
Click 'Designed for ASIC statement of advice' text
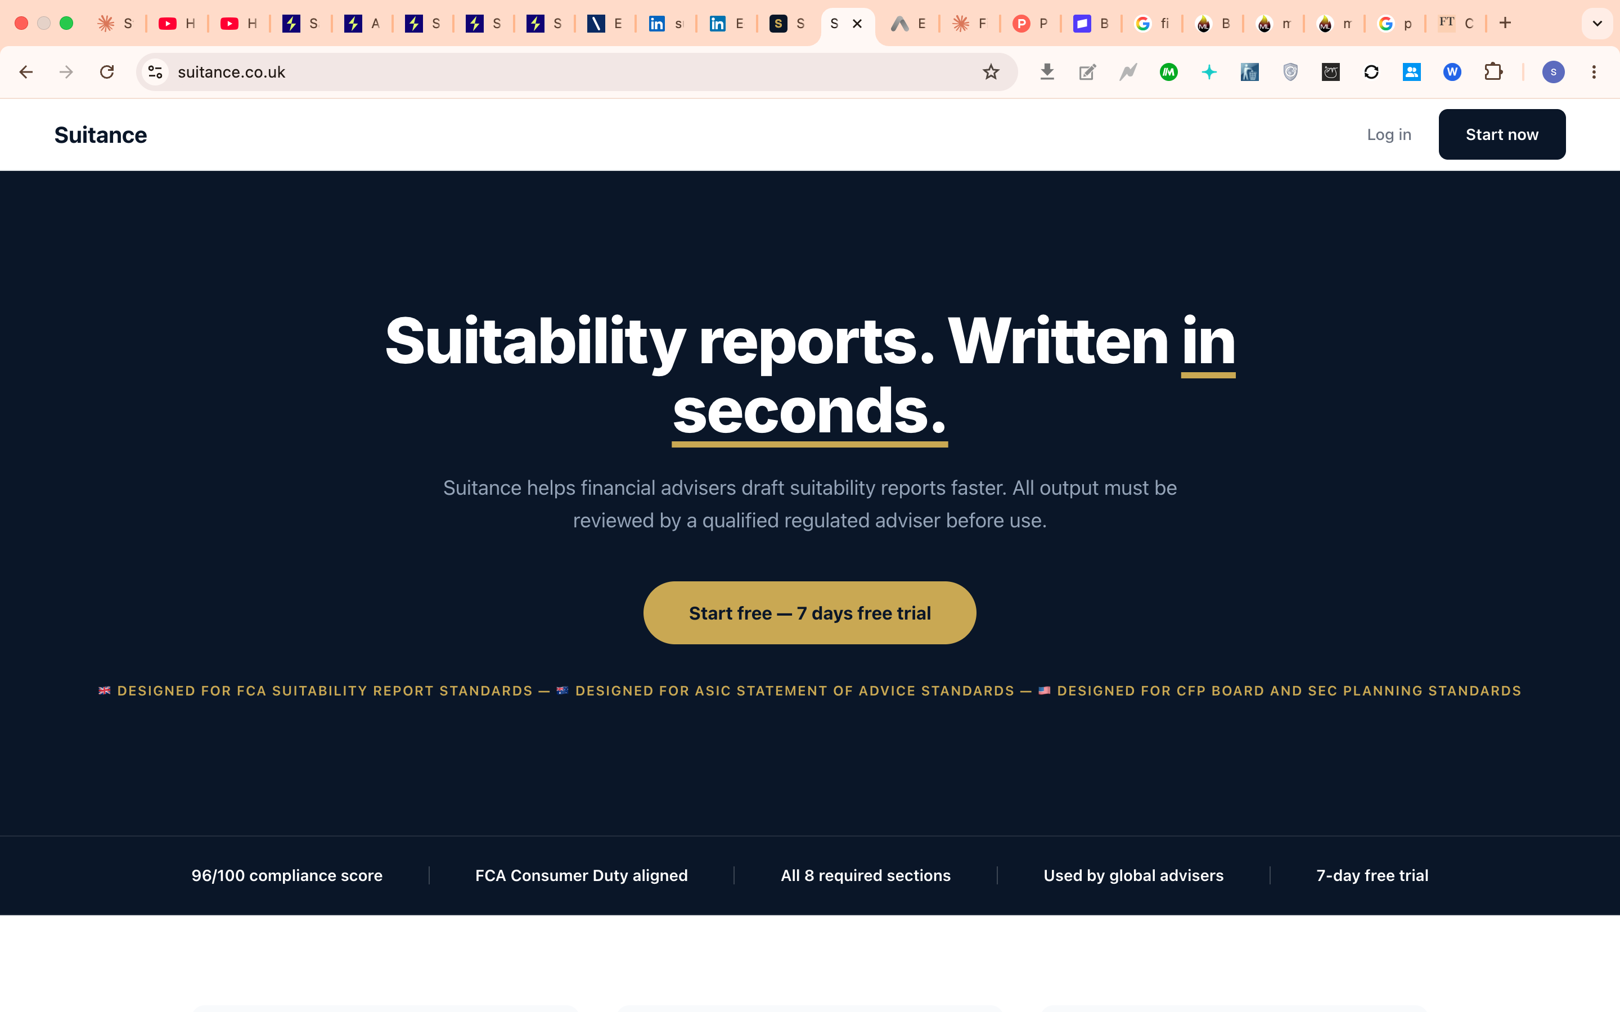795,691
